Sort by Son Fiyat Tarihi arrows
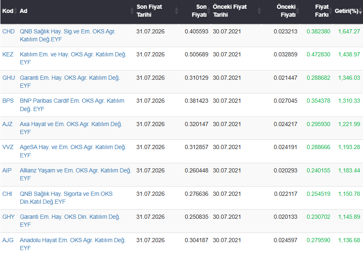The height and width of the screenshot is (253, 363). [x=176, y=11]
